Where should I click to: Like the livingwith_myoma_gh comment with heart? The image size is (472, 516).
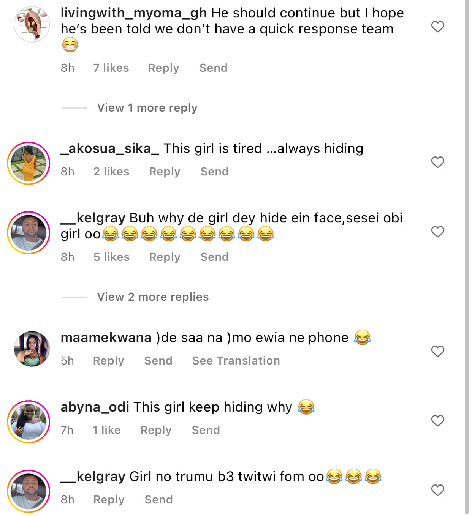coord(437,27)
